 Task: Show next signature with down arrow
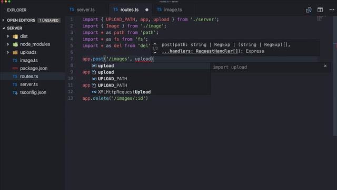tap(155, 53)
